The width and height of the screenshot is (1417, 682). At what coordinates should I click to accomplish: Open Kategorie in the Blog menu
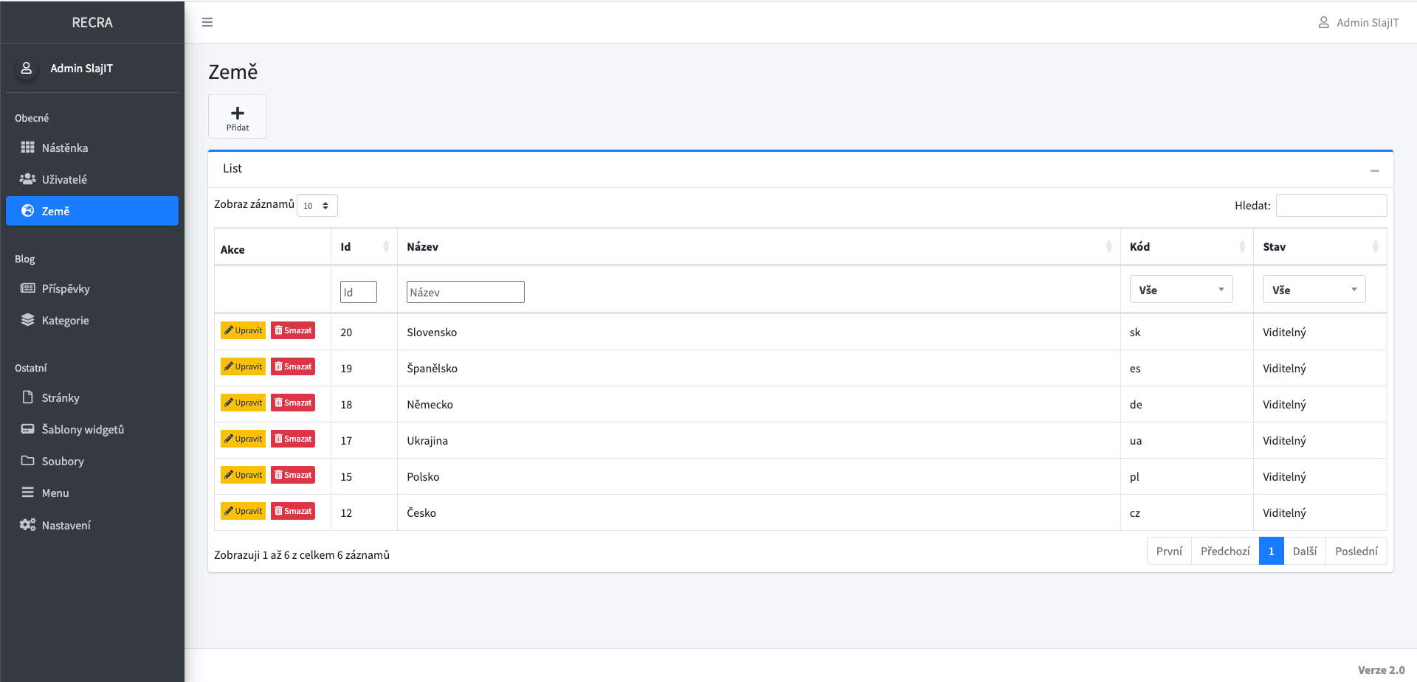pos(65,320)
